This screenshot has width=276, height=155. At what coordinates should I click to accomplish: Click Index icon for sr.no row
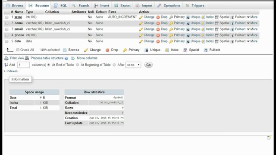coord(203,17)
